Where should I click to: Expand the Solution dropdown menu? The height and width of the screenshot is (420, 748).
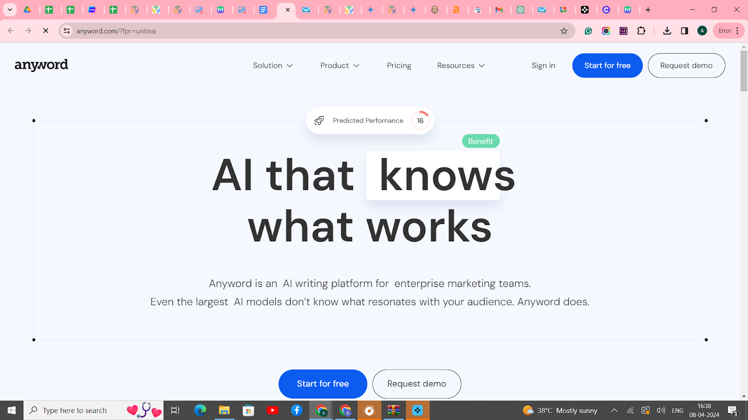pyautogui.click(x=273, y=65)
